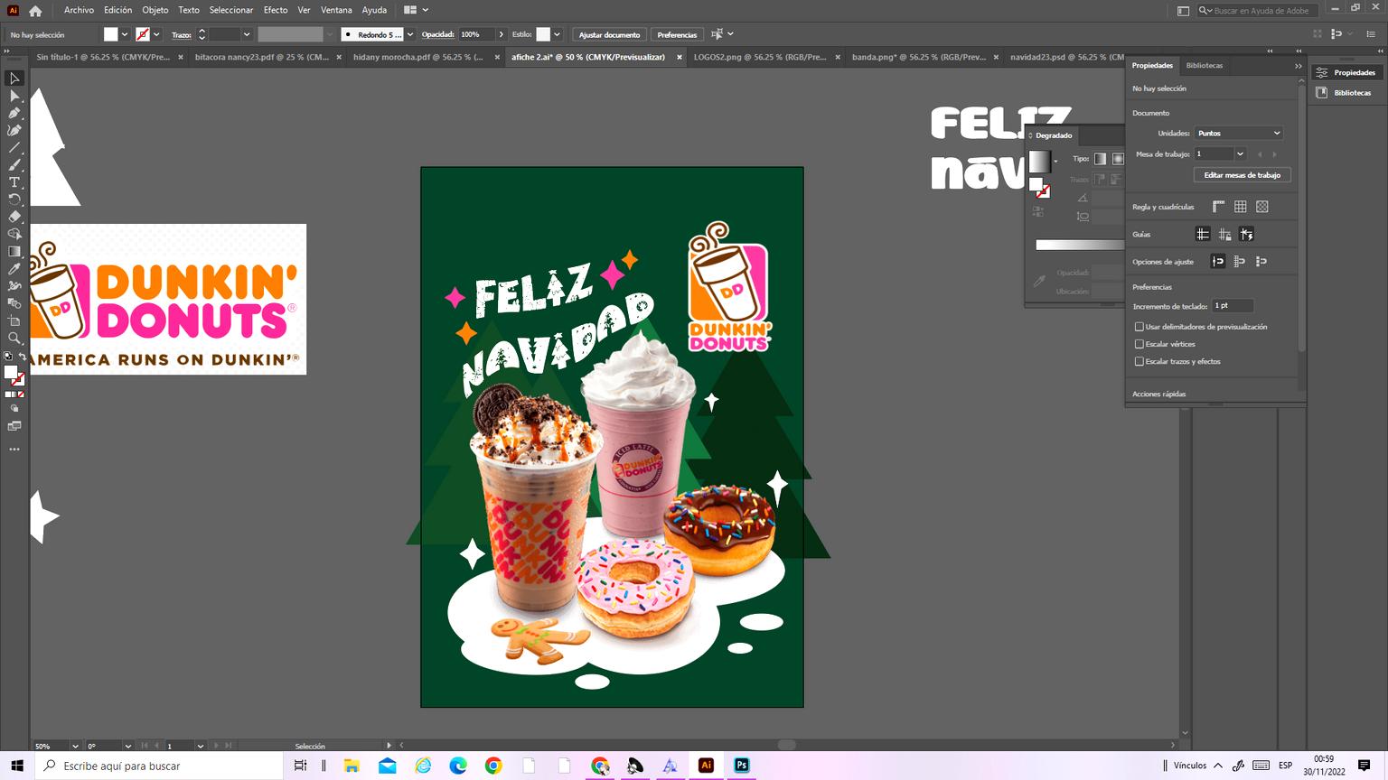1388x780 pixels.
Task: Click the Ajustar documento button
Action: pyautogui.click(x=609, y=34)
